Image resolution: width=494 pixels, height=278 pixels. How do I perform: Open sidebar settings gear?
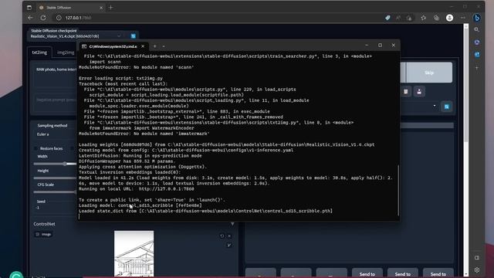[x=477, y=270]
